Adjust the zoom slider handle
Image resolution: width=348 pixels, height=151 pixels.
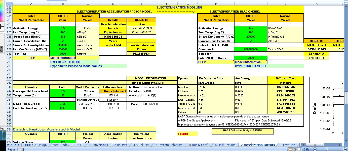[327, 149]
